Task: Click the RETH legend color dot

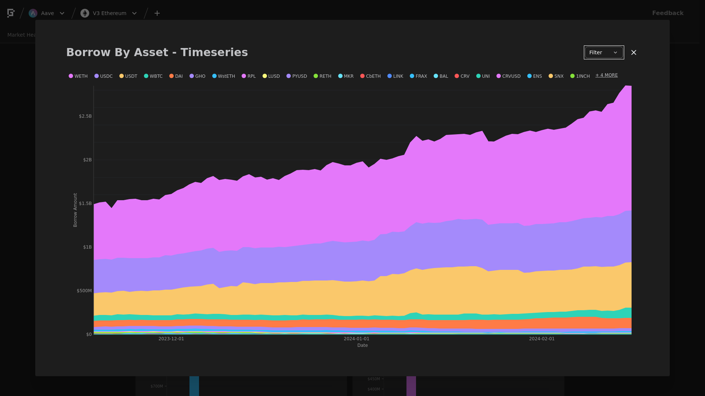Action: pyautogui.click(x=316, y=76)
